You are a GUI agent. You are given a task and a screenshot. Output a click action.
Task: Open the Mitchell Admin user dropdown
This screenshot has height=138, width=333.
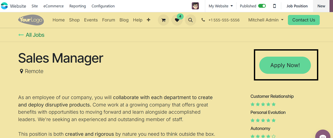pos(266,20)
